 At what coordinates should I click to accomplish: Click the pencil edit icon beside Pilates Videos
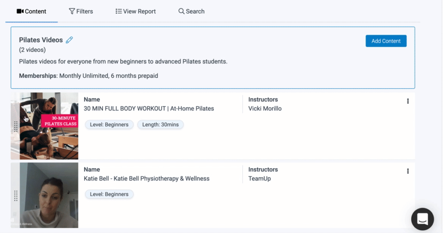point(69,40)
